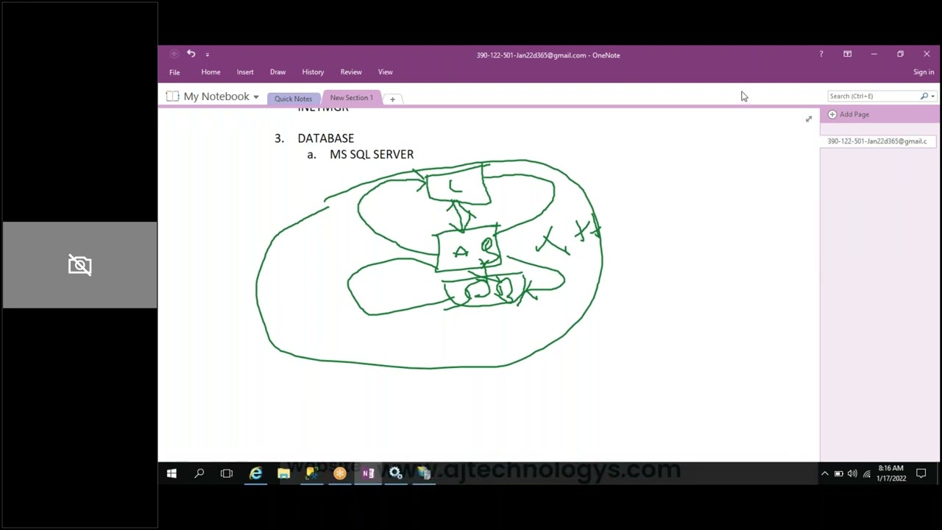
Task: Click the search magnifier icon
Action: [924, 96]
